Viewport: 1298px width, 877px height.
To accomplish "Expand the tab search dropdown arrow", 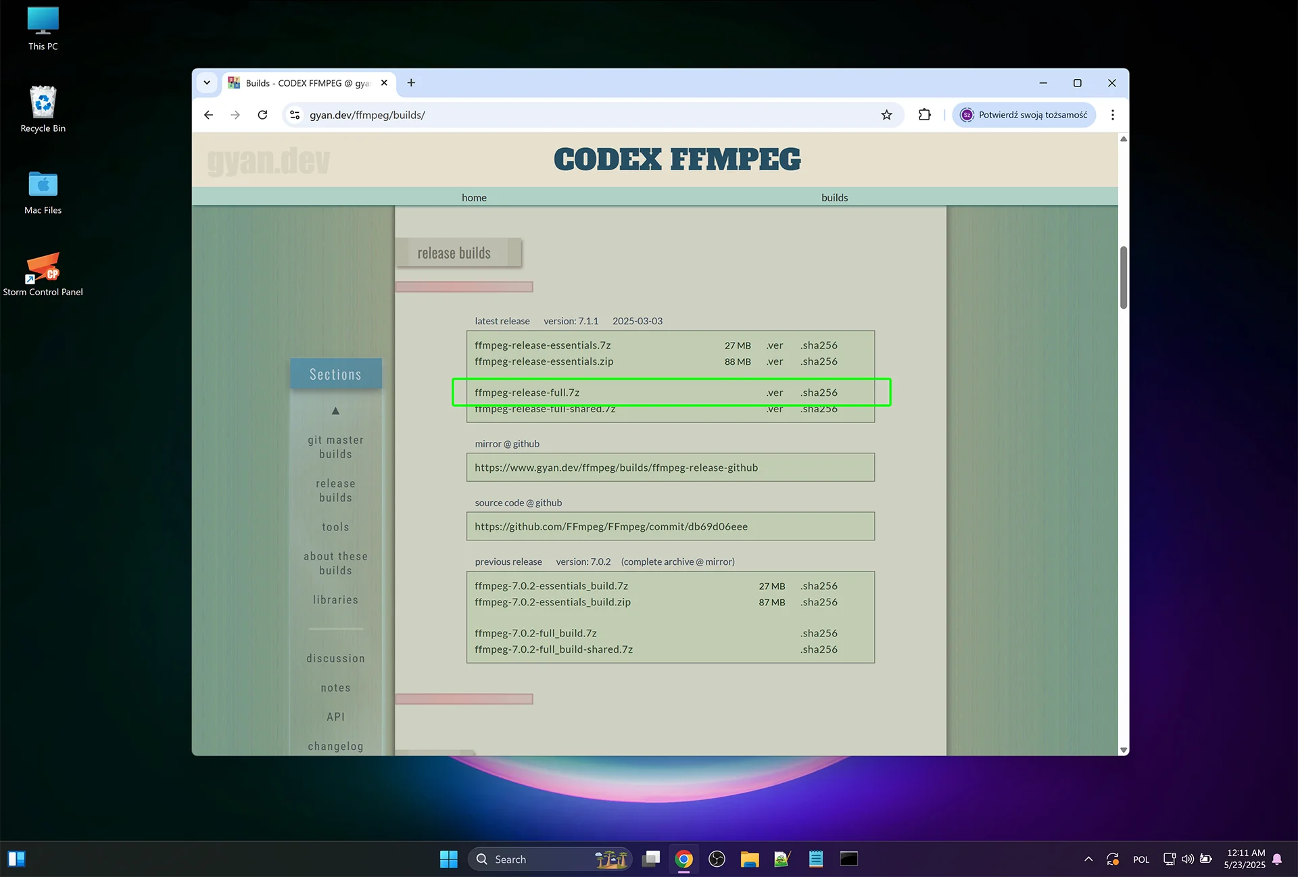I will click(207, 83).
